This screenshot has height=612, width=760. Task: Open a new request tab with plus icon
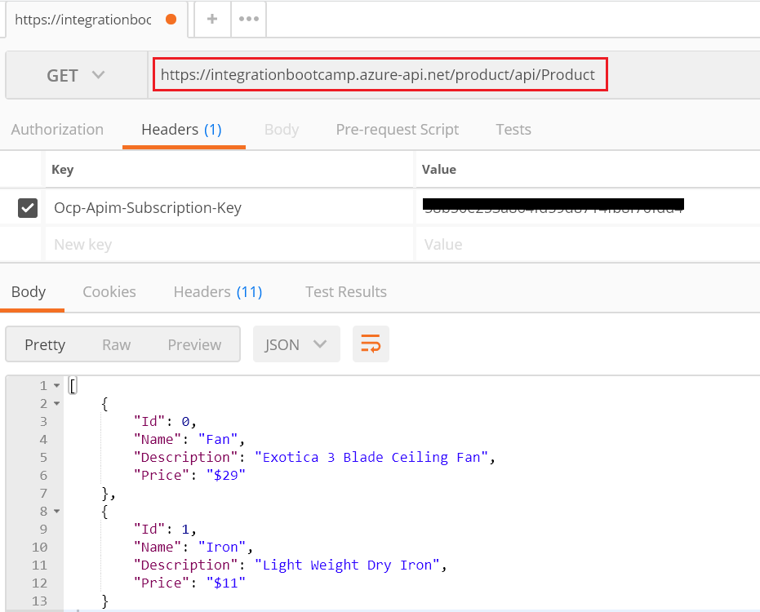(212, 19)
